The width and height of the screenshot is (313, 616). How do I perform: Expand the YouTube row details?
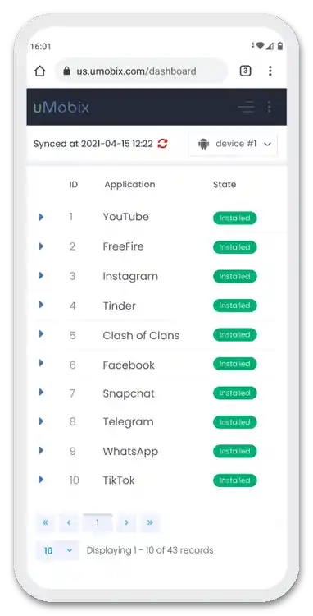point(41,217)
